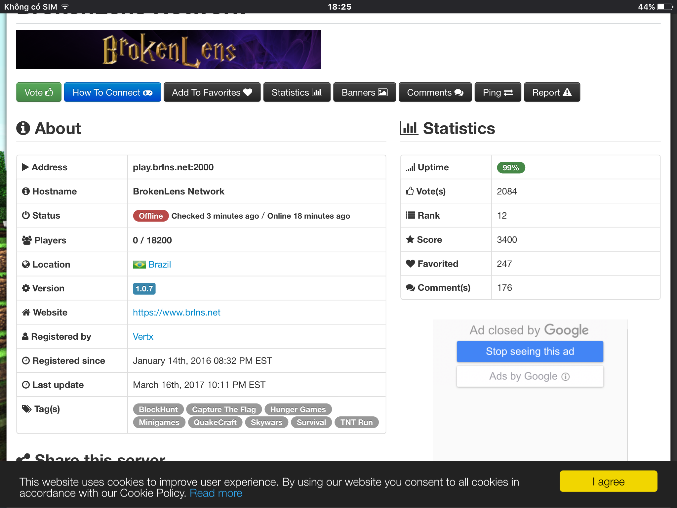Click the Statistics heading chart icon
Screen dimensions: 677x508
point(409,128)
